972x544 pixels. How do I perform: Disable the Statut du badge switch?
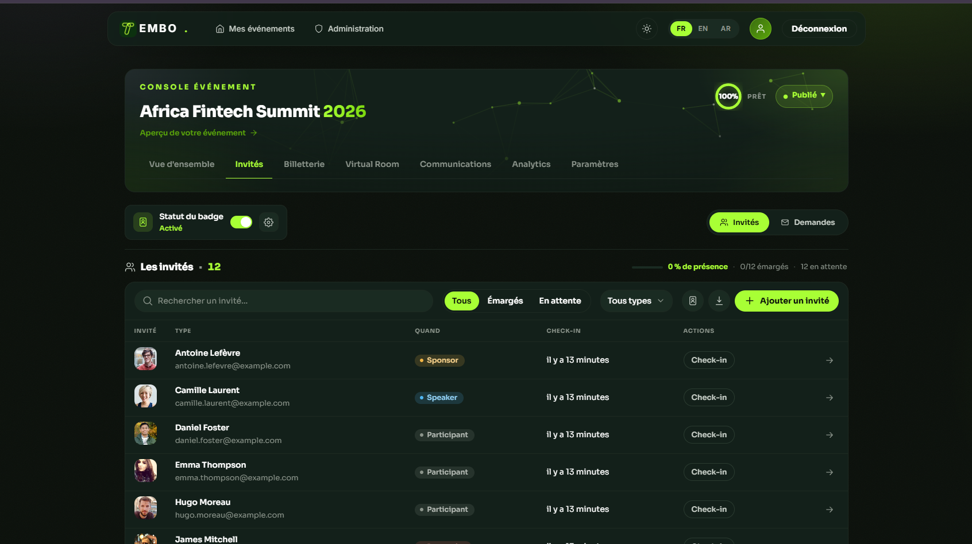point(241,222)
